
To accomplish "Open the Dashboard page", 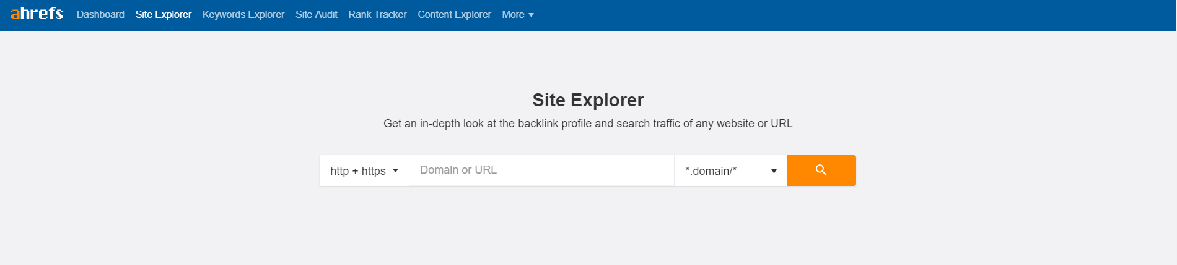I will tap(100, 14).
